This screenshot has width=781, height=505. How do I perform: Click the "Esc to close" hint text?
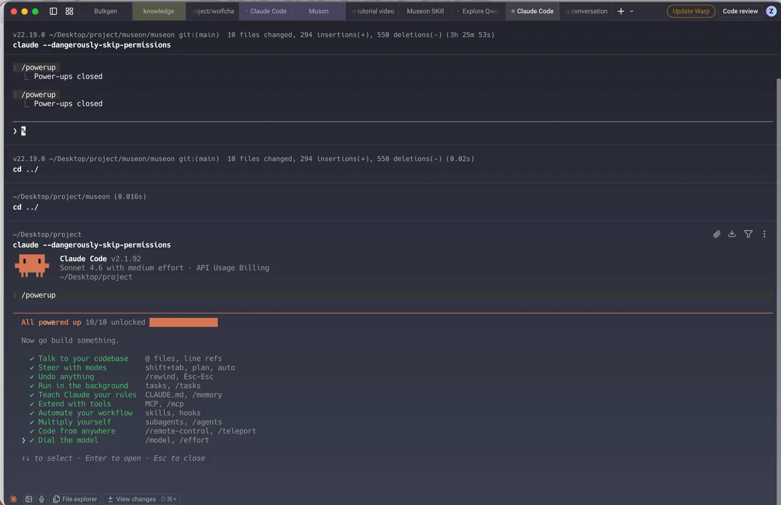coord(179,459)
